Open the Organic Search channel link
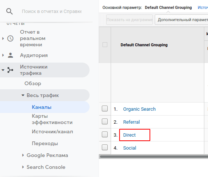The width and height of the screenshot is (208, 177). point(139,109)
